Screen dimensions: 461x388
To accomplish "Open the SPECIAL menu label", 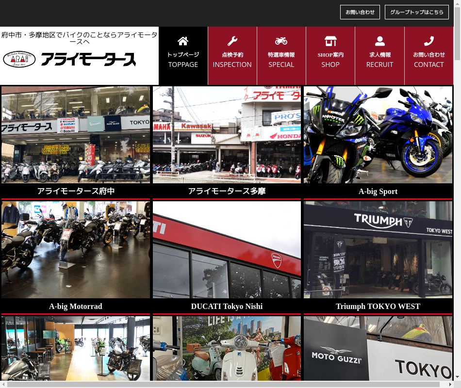I will click(281, 65).
